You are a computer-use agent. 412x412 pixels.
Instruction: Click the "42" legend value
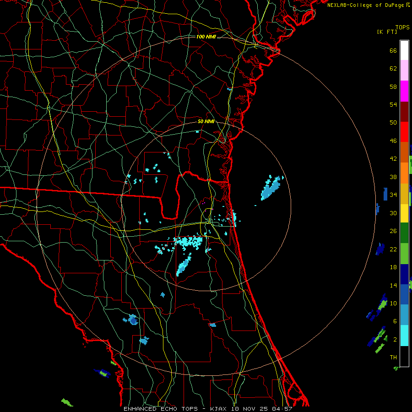(x=393, y=159)
